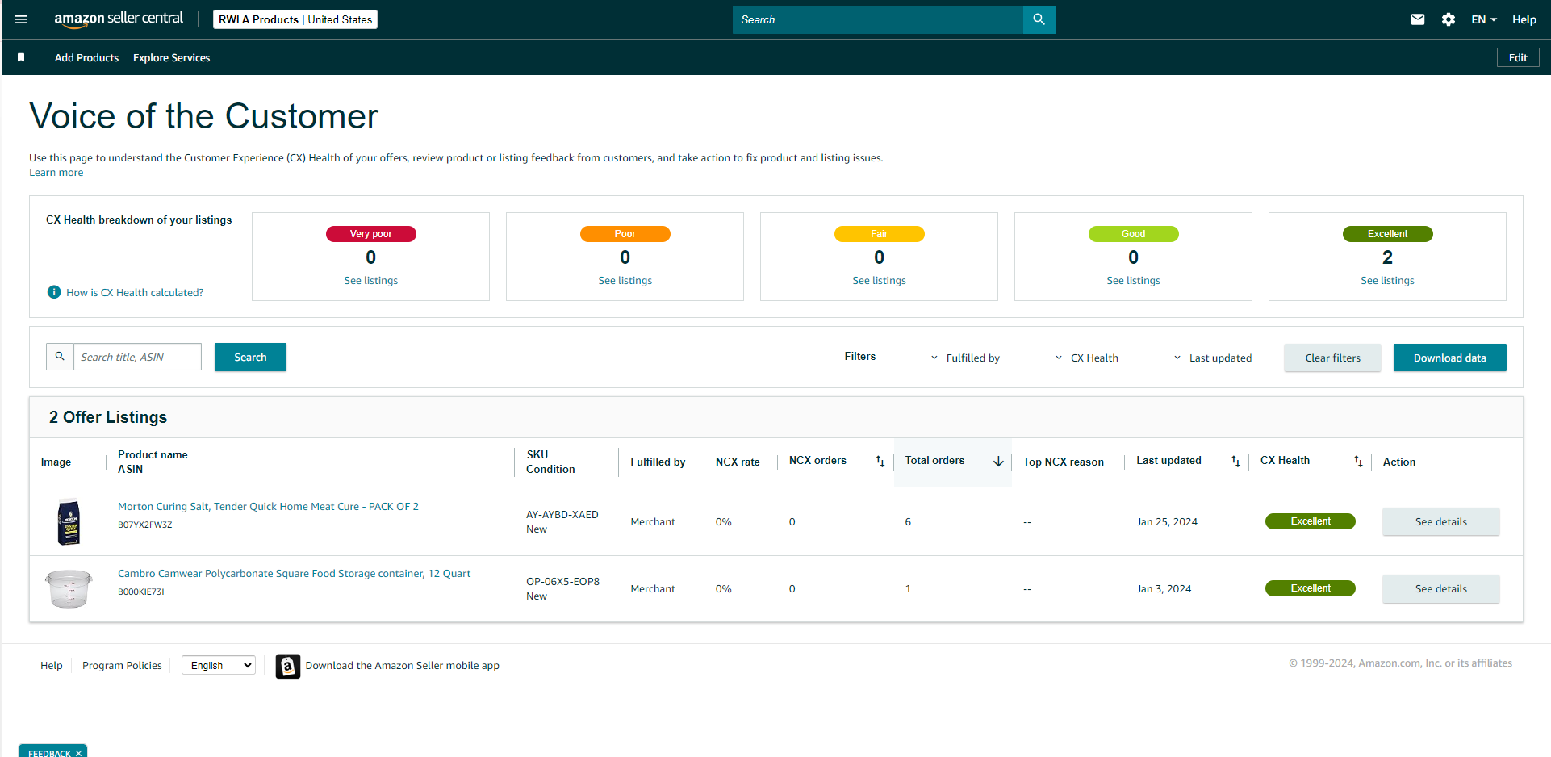Open Morton Curing Salt product link
1551x757 pixels.
(x=268, y=507)
